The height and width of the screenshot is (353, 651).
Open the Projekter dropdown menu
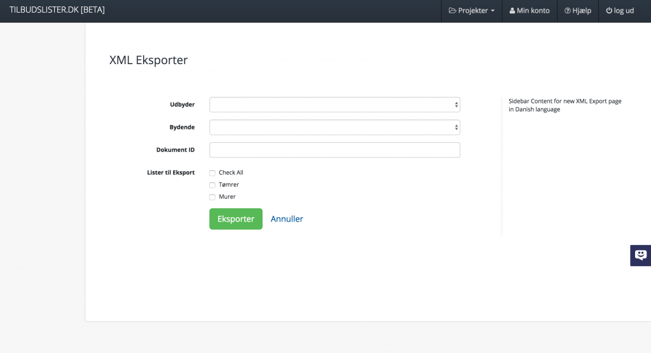coord(472,11)
